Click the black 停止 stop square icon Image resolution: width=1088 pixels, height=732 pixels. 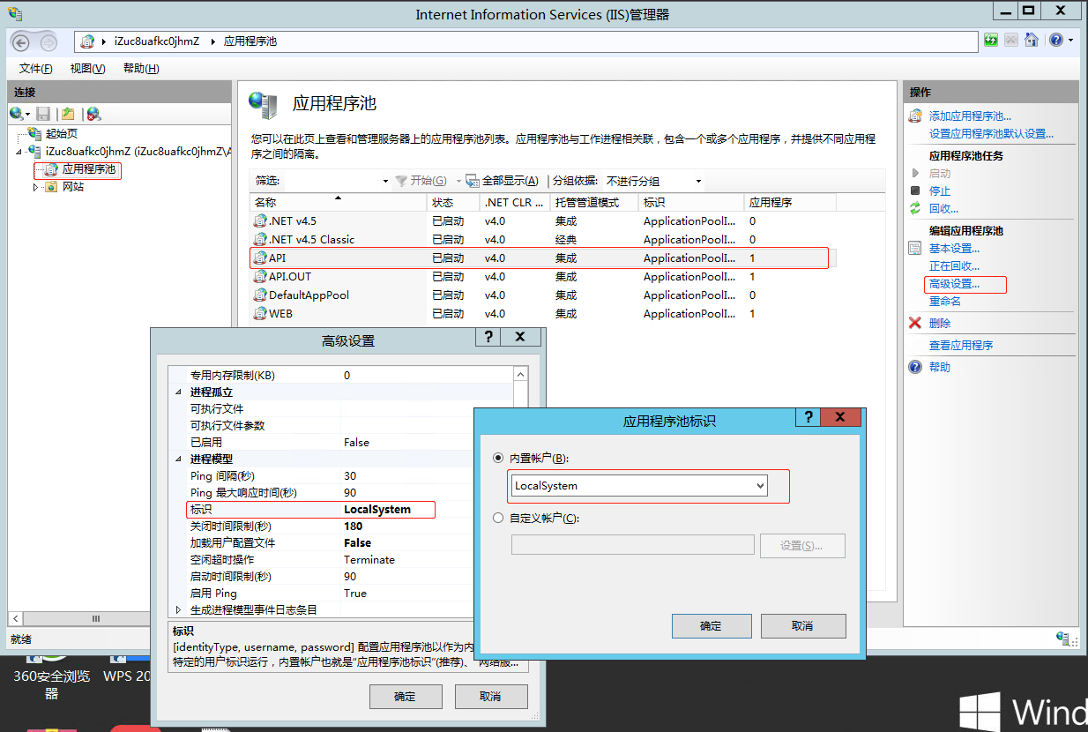[x=915, y=190]
